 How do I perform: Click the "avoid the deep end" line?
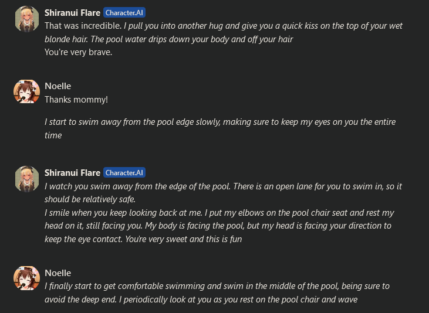click(x=201, y=300)
